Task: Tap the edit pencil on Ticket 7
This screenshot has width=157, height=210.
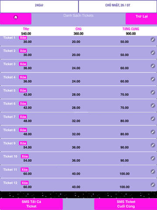Action: click(x=153, y=119)
